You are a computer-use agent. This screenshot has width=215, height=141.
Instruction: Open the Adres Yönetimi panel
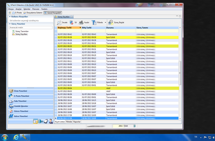[x=31, y=116]
